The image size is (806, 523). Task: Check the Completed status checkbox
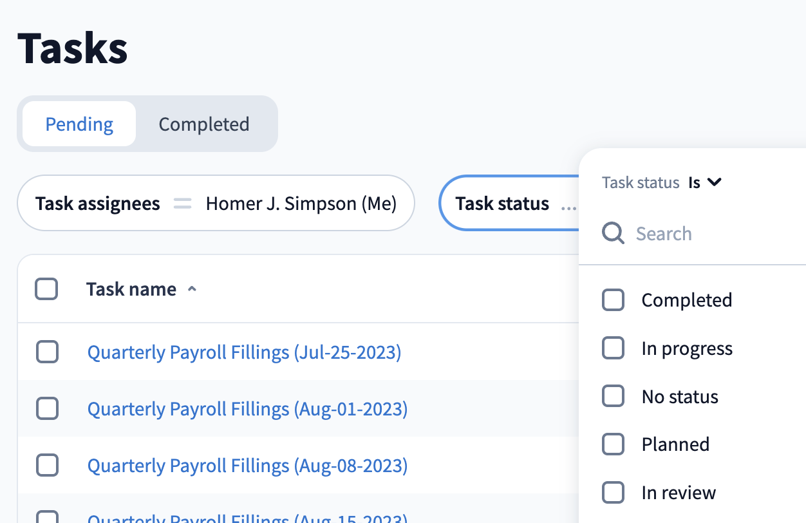point(613,300)
